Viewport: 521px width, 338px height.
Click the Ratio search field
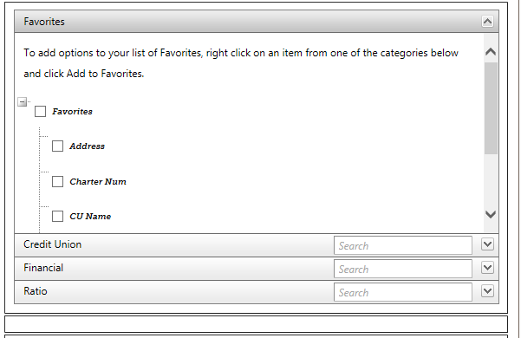coord(403,292)
